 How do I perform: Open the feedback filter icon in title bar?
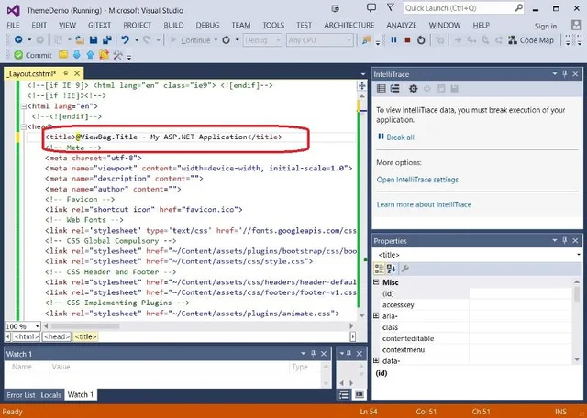click(x=391, y=7)
